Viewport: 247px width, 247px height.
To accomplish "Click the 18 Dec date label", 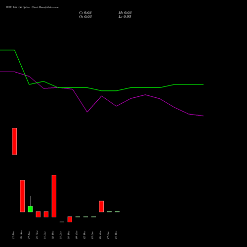I will click(x=116, y=235).
